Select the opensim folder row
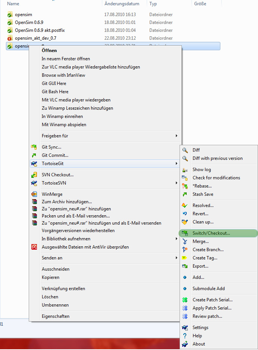Viewport: 258px width, 350px height. 113,15
